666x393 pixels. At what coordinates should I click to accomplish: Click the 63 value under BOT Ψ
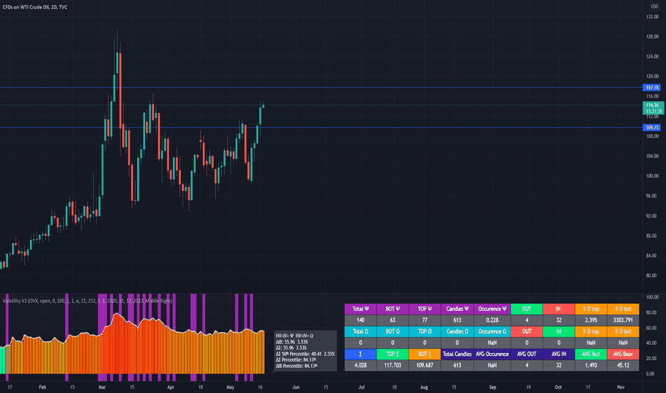pos(392,320)
